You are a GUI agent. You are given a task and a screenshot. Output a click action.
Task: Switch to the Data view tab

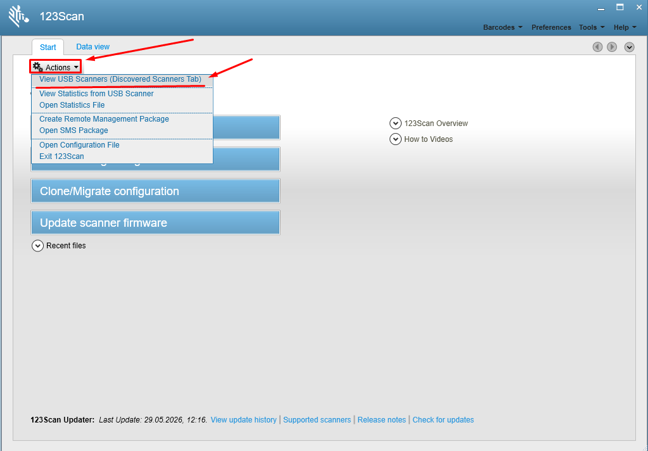[x=93, y=47]
